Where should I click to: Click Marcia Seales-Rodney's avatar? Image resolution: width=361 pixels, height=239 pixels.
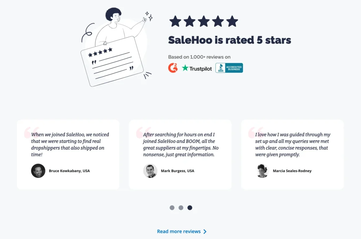coord(262,171)
